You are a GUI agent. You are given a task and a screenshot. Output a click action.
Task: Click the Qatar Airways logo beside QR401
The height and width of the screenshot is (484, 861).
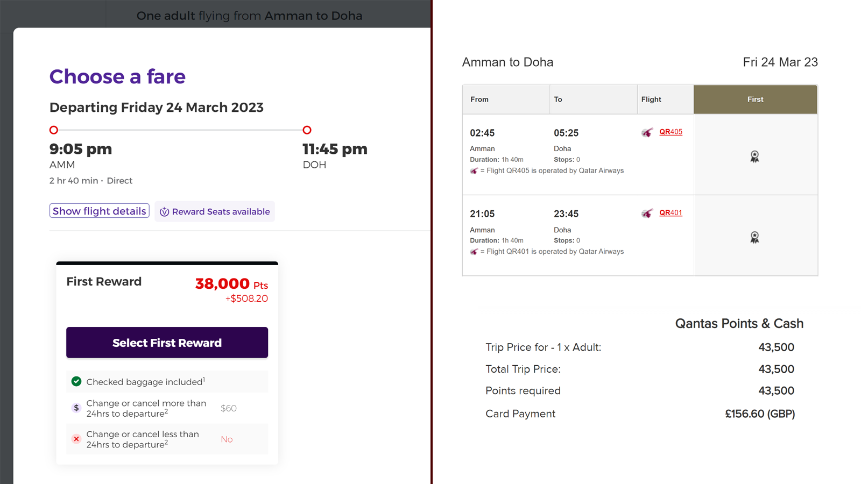tap(647, 213)
